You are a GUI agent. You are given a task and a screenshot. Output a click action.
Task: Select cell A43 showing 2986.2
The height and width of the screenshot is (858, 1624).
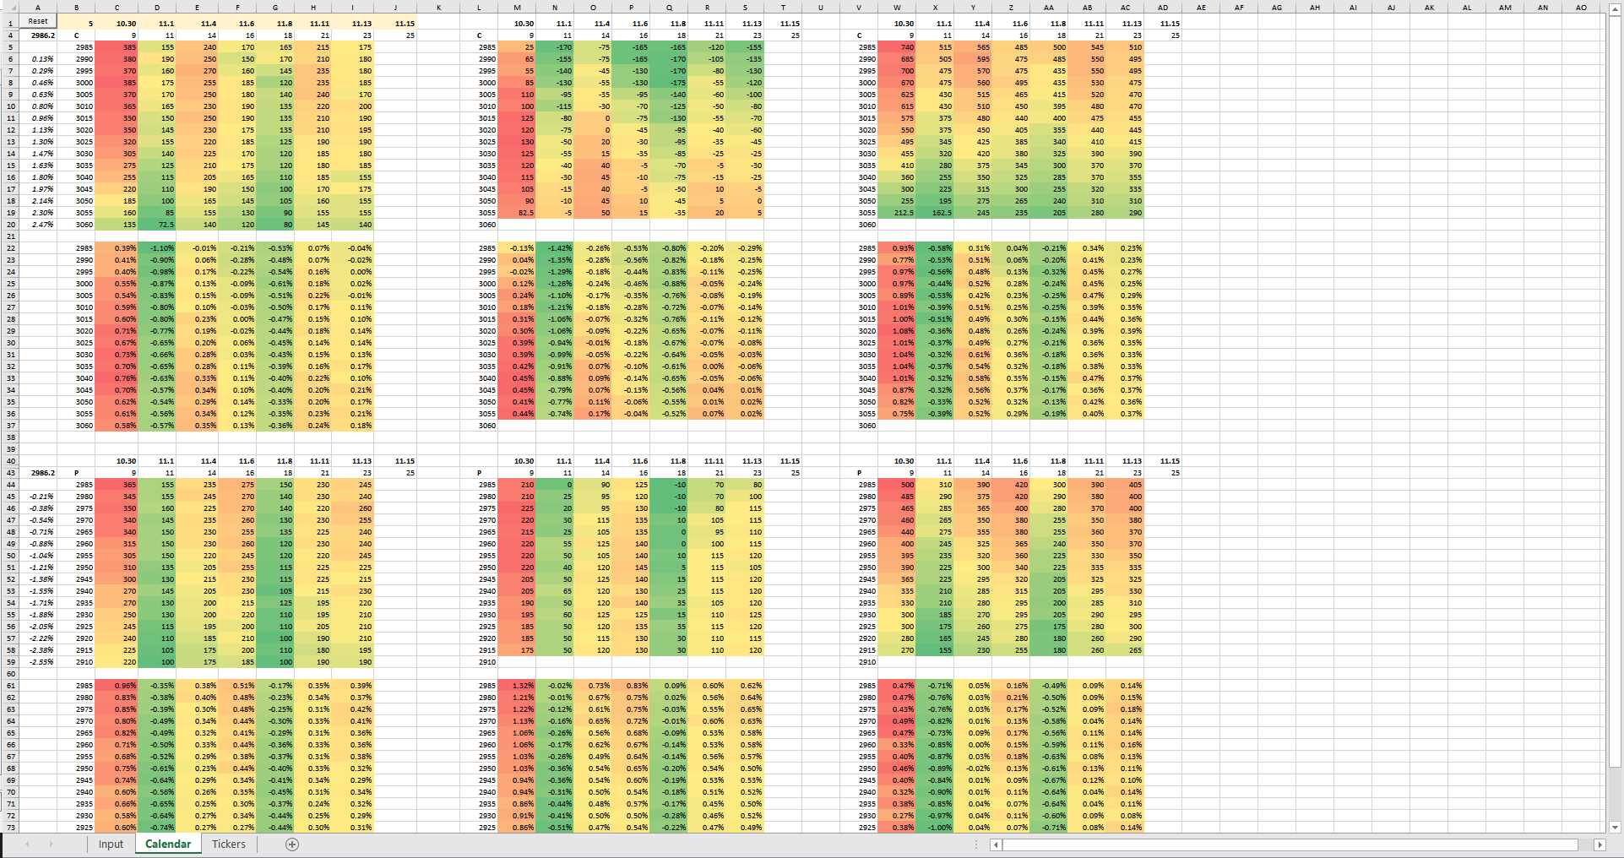point(38,473)
